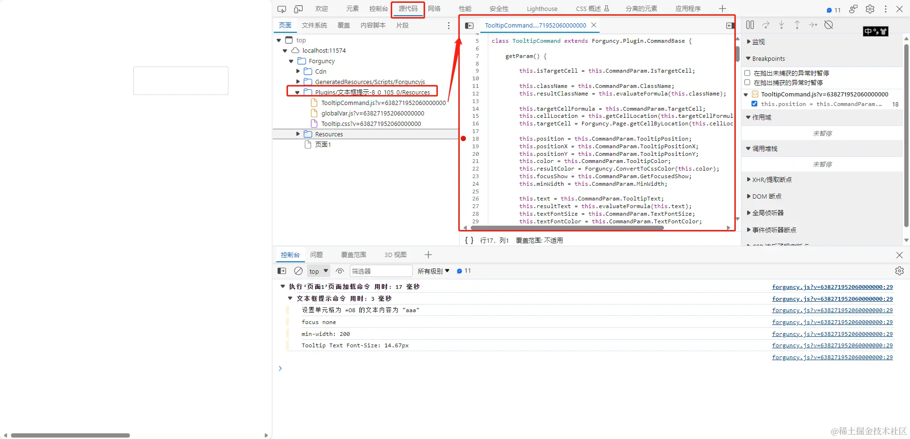Activate the inspect element picker icon

(x=282, y=9)
